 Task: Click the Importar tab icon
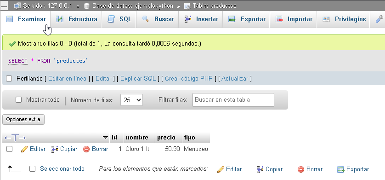pos(279,19)
